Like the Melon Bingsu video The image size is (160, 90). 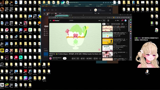73,58
